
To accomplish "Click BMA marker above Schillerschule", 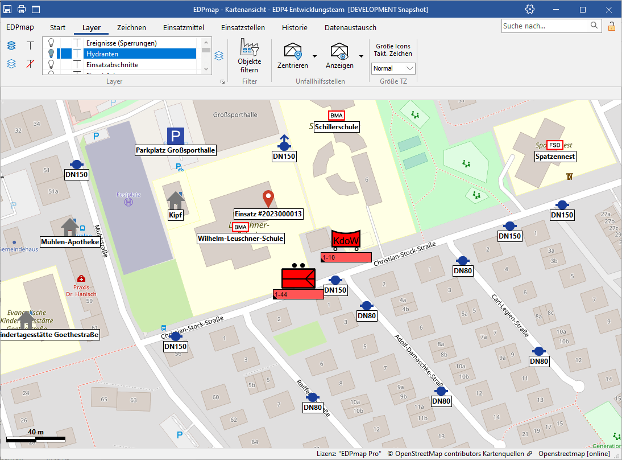I will coord(337,115).
